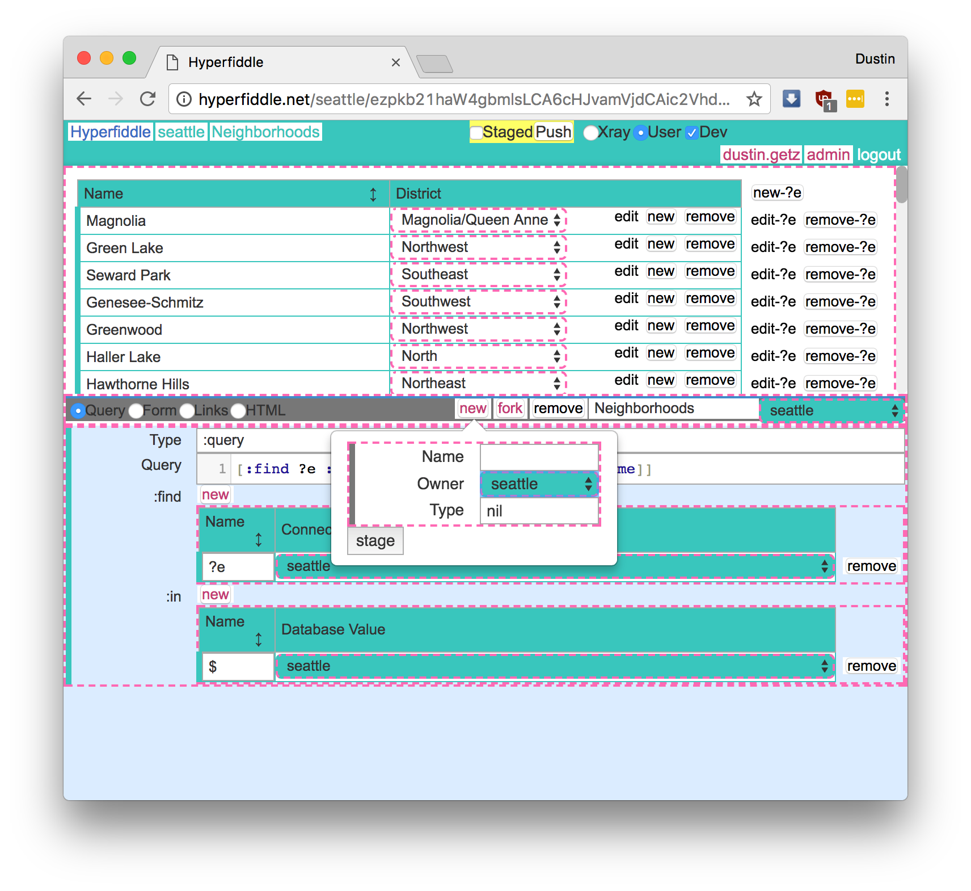Toggle the Staged checkbox
Screen dimensions: 971x891
pos(476,132)
